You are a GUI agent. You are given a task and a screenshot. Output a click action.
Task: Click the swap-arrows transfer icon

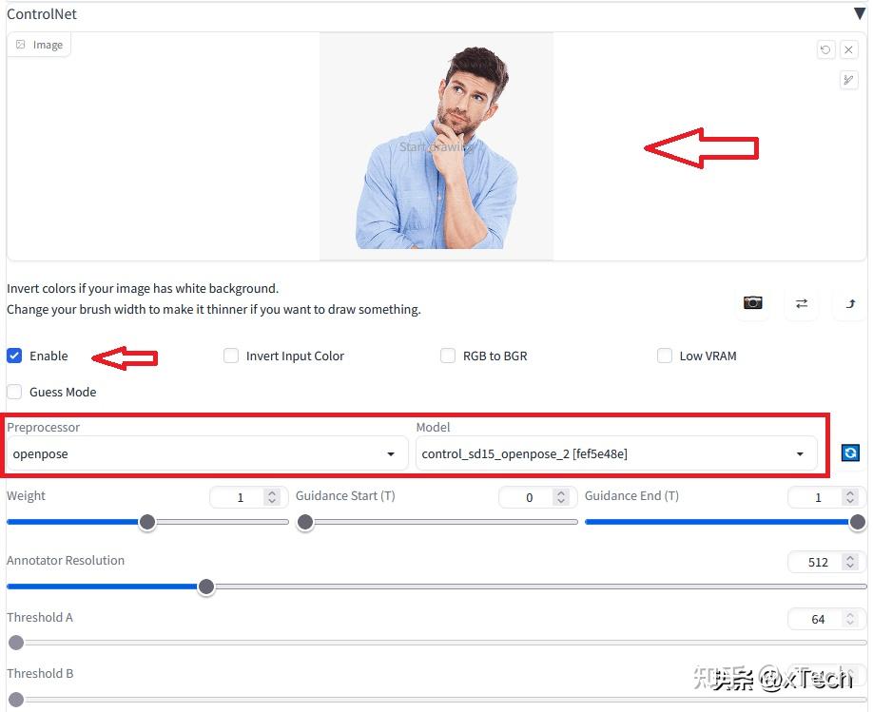tap(800, 302)
